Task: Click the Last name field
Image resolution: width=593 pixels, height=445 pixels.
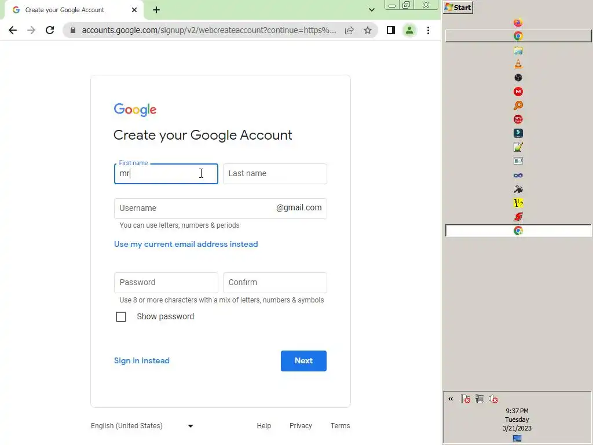Action: 275,174
